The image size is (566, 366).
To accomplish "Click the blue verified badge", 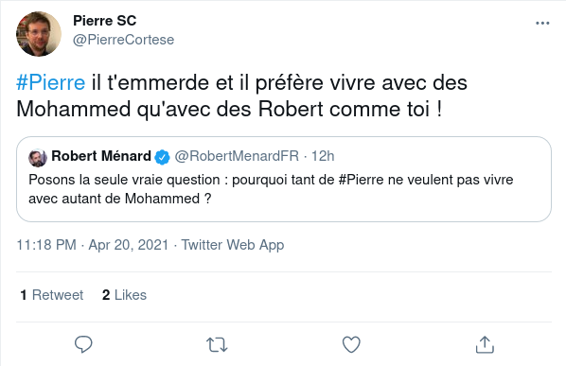I will pyautogui.click(x=162, y=157).
